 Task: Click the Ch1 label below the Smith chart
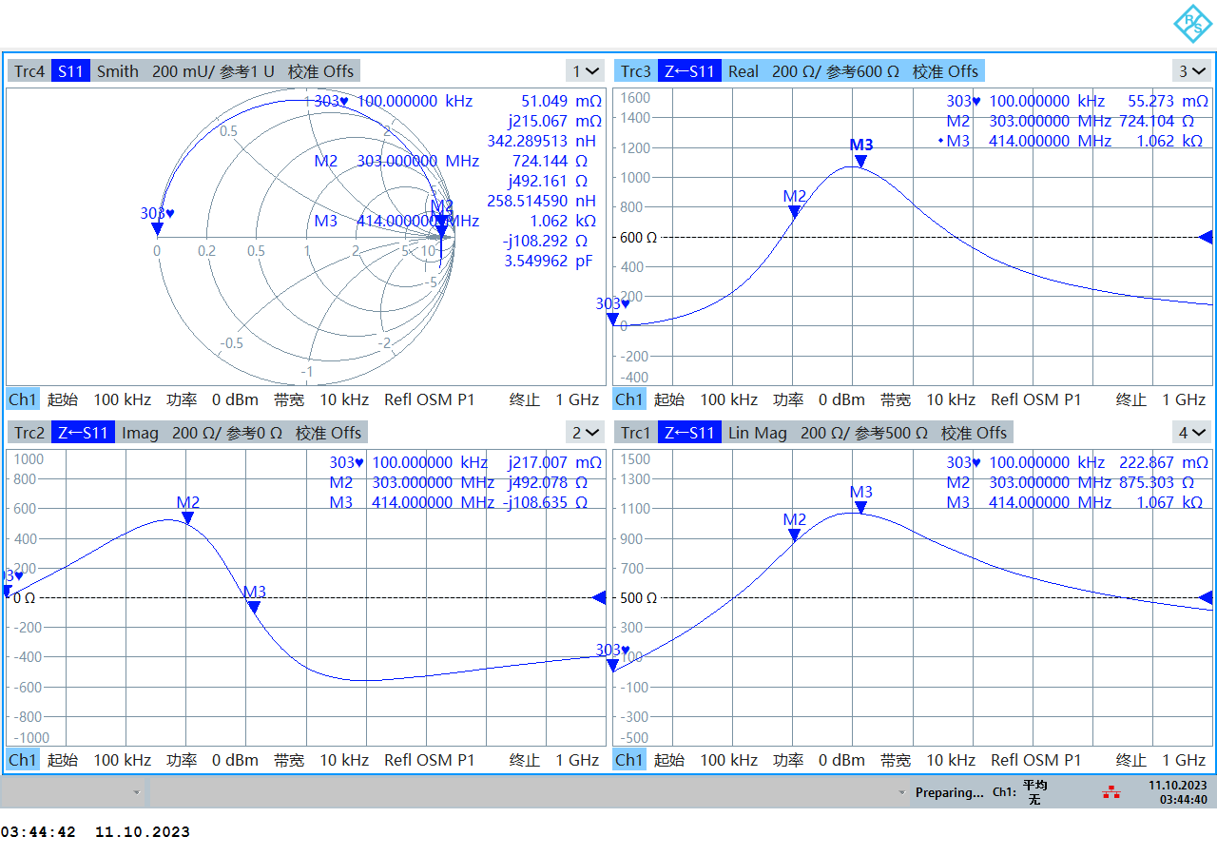click(23, 399)
